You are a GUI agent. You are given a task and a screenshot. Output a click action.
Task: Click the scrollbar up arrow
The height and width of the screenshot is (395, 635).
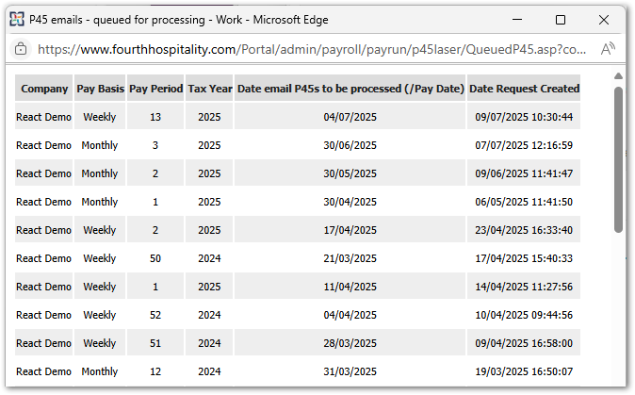click(618, 75)
